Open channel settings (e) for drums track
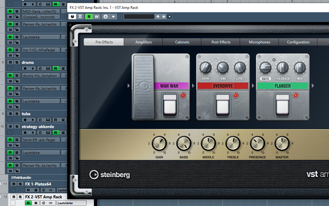 pos(40,68)
